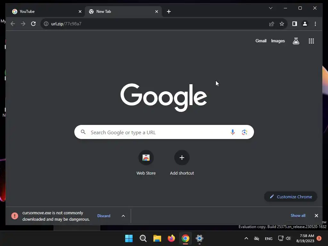Expand the tab search dropdown
328x246 pixels.
click(x=270, y=8)
